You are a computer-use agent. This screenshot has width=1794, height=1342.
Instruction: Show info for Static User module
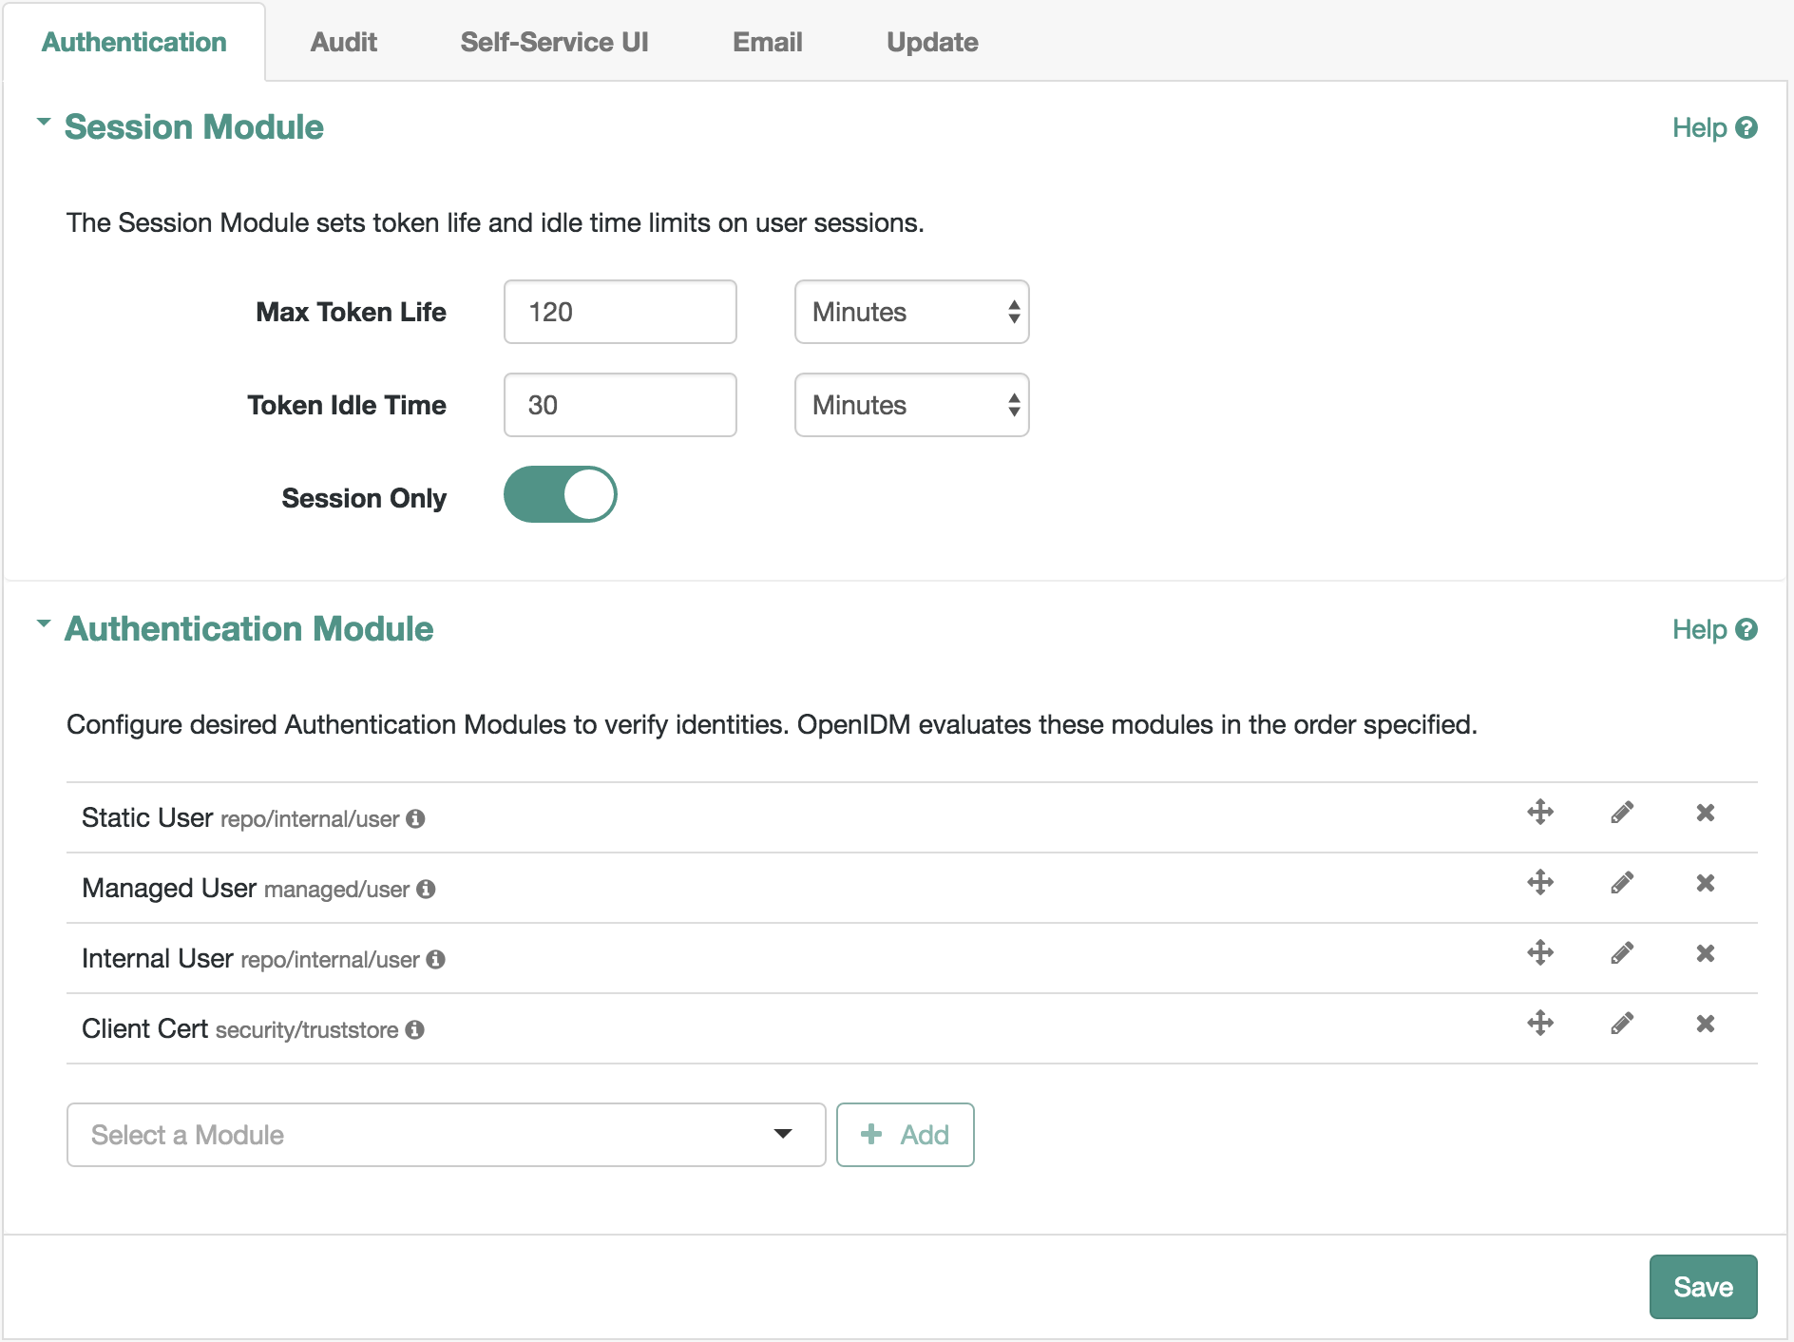(415, 818)
